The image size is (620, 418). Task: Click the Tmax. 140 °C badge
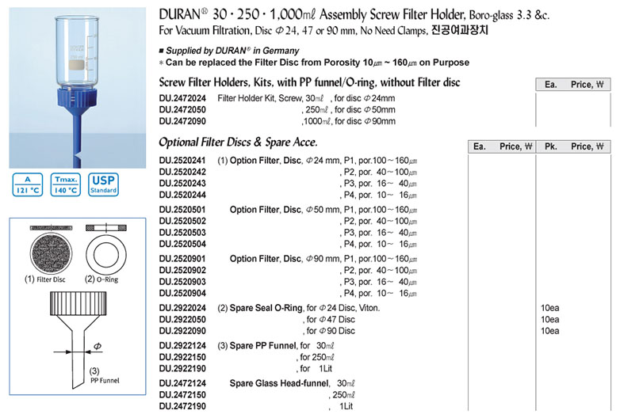pyautogui.click(x=66, y=184)
